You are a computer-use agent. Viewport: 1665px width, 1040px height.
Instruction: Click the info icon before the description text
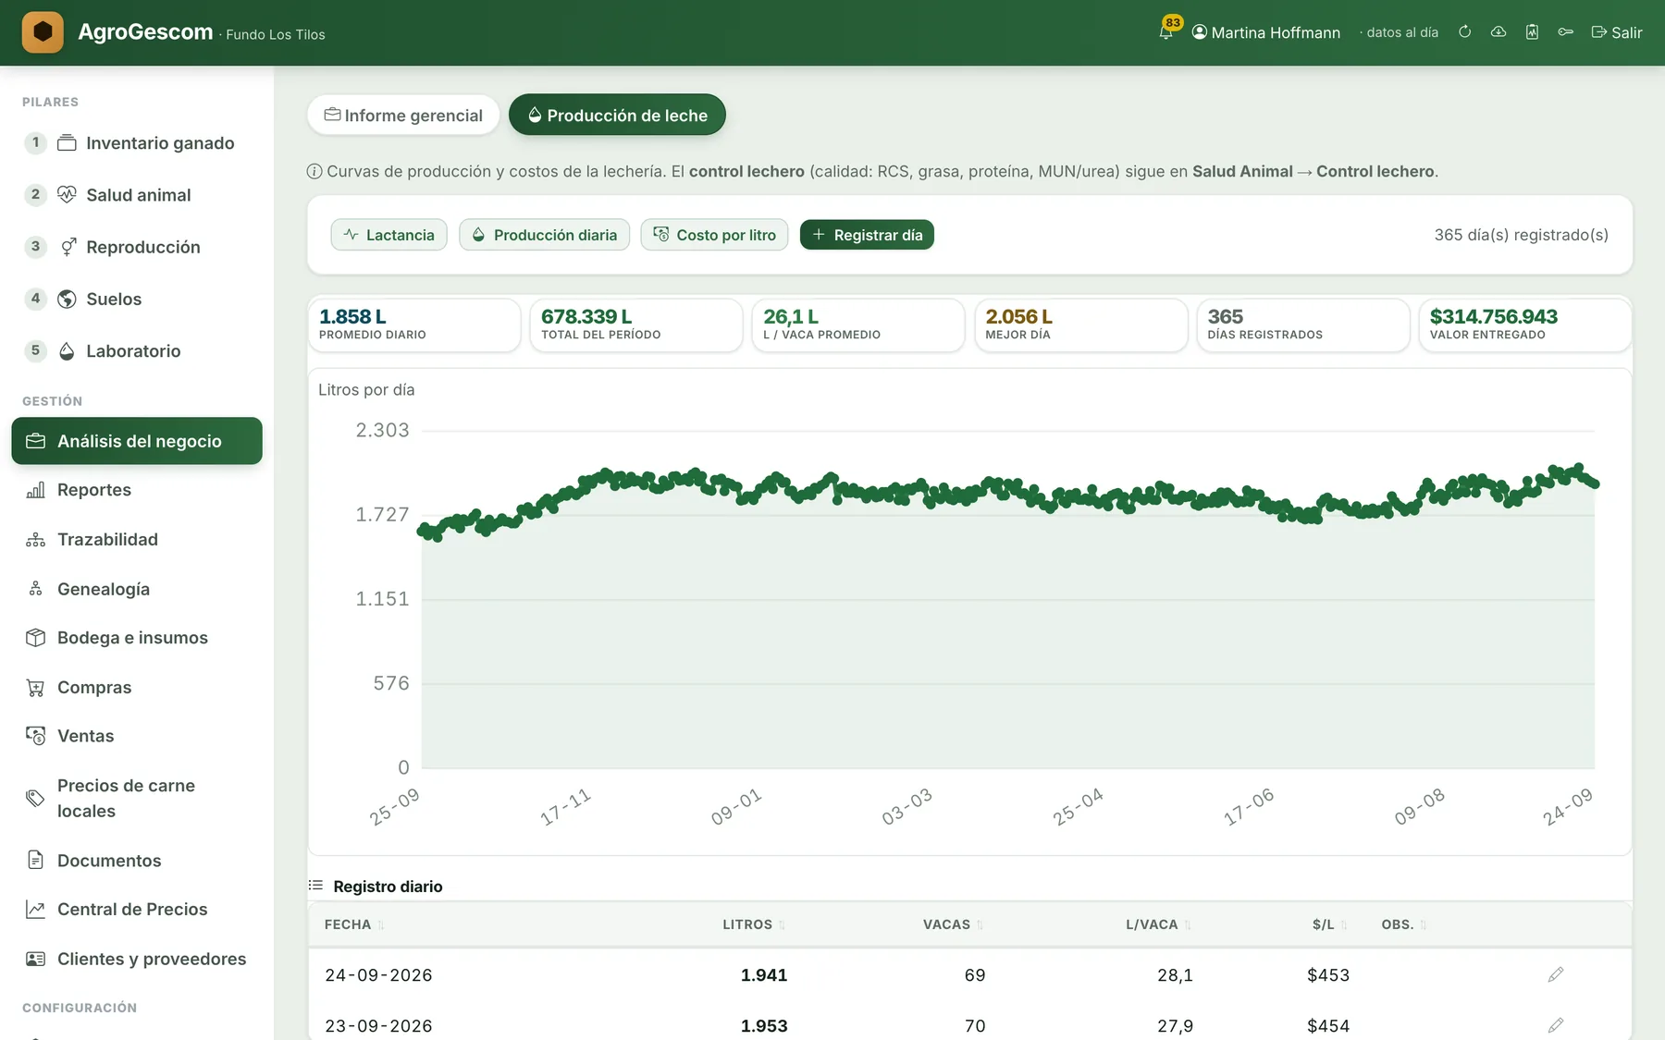click(x=314, y=171)
